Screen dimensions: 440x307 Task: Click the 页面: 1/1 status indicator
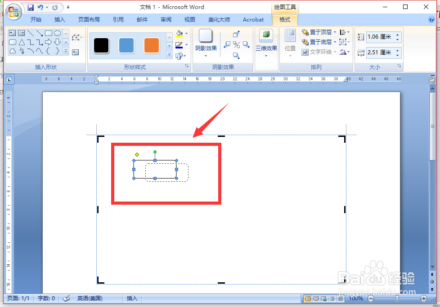pos(18,298)
